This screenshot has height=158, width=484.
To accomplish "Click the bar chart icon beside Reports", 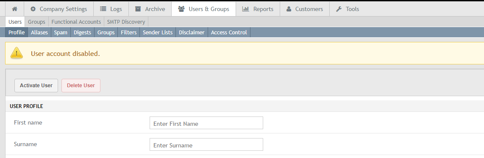I will point(246,9).
